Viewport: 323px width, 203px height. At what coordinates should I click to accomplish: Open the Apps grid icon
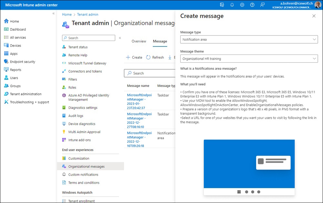(6, 53)
